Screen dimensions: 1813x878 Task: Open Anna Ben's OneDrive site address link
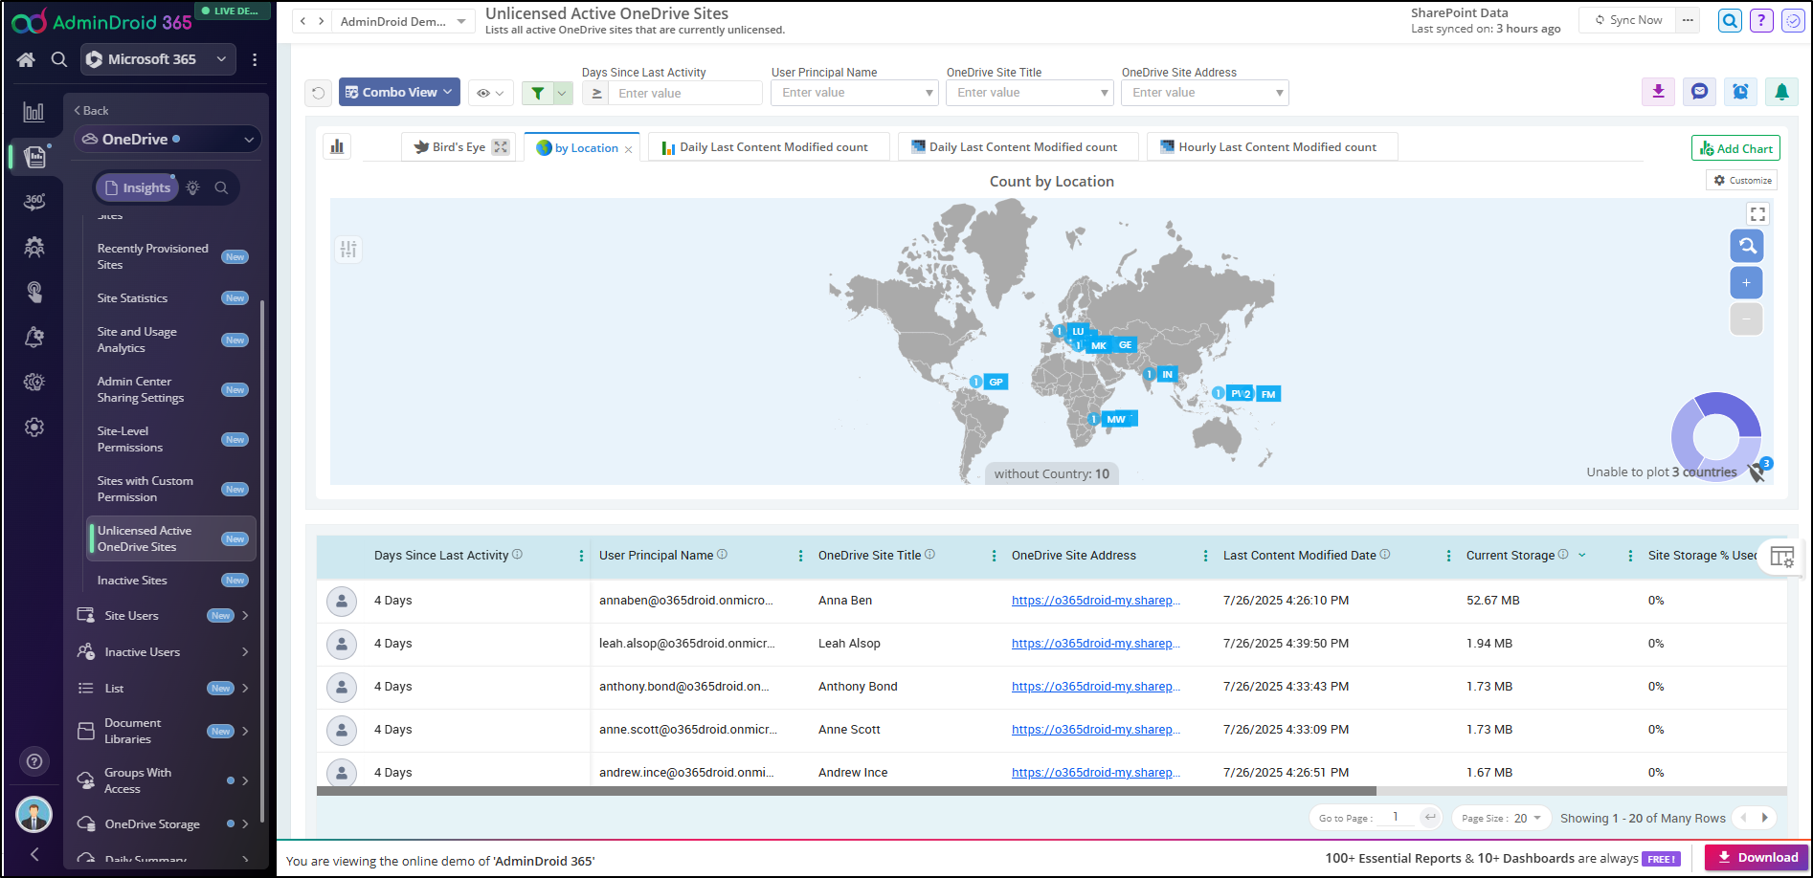pos(1095,601)
